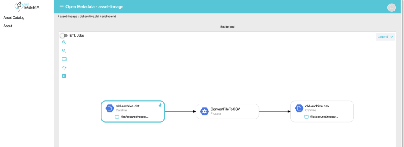404x147 pixels.
Task: Zoom in on the lineage graph
Action: (64, 42)
